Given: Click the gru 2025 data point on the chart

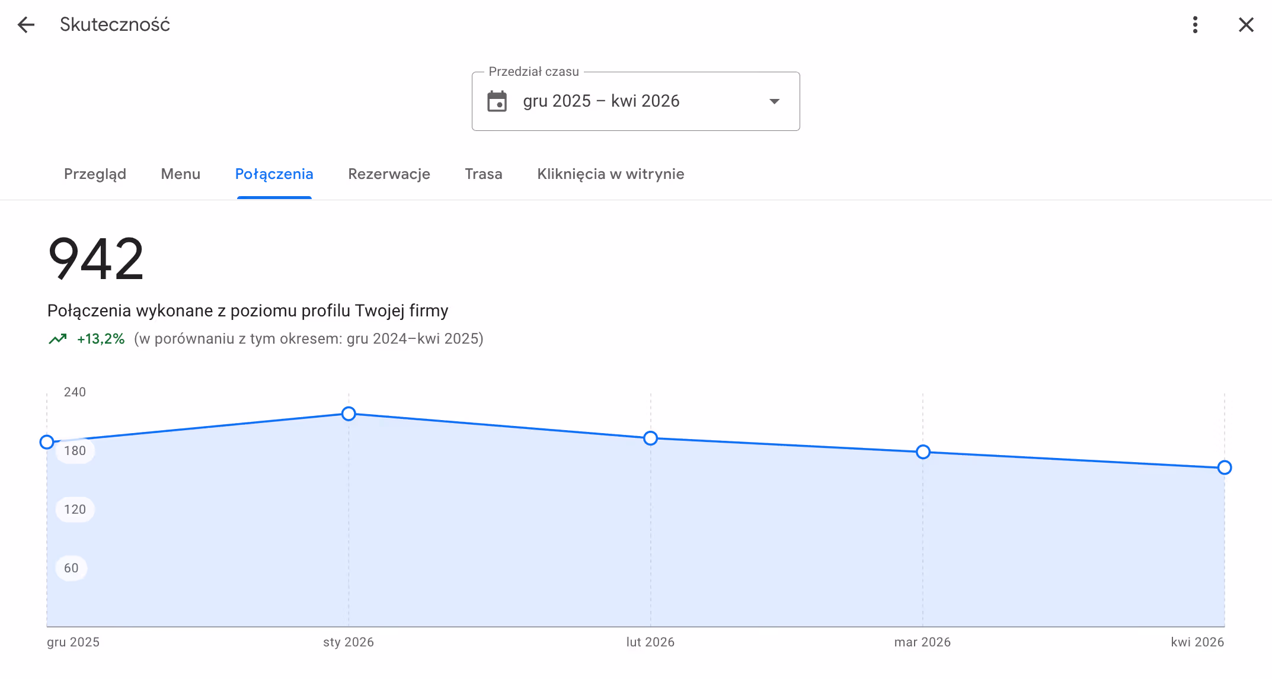Looking at the screenshot, I should pyautogui.click(x=47, y=442).
